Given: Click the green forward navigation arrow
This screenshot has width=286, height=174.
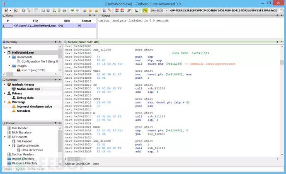Looking at the screenshot, I should [x=78, y=10].
